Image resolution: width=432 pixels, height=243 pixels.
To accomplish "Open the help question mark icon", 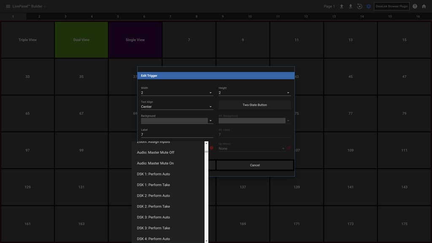I will 415,6.
